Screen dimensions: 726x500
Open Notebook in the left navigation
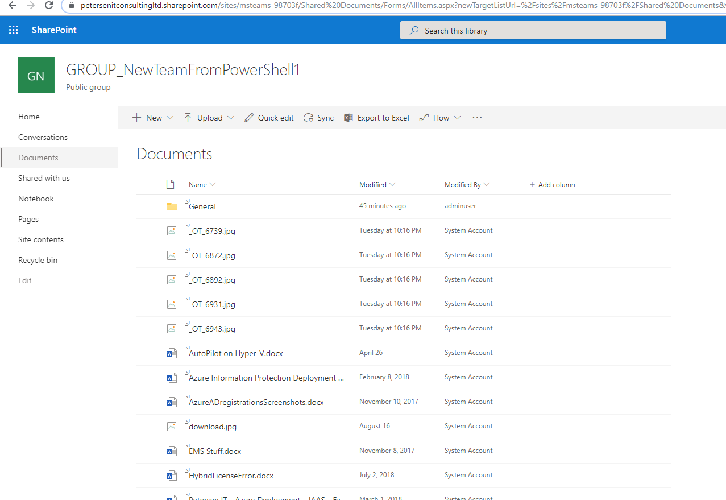(36, 199)
